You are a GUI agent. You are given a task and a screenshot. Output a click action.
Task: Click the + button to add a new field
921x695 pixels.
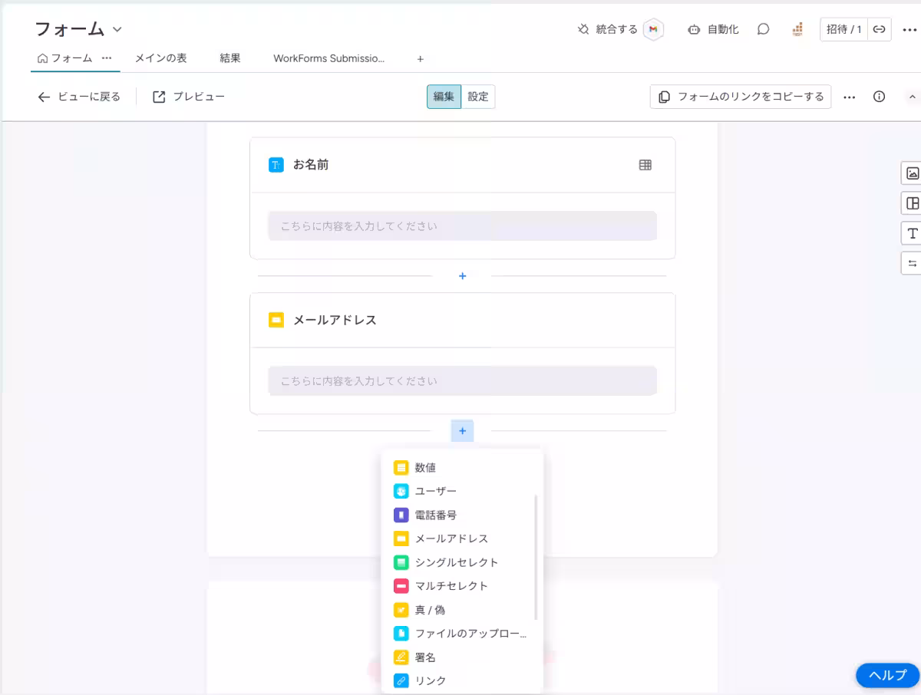point(462,430)
